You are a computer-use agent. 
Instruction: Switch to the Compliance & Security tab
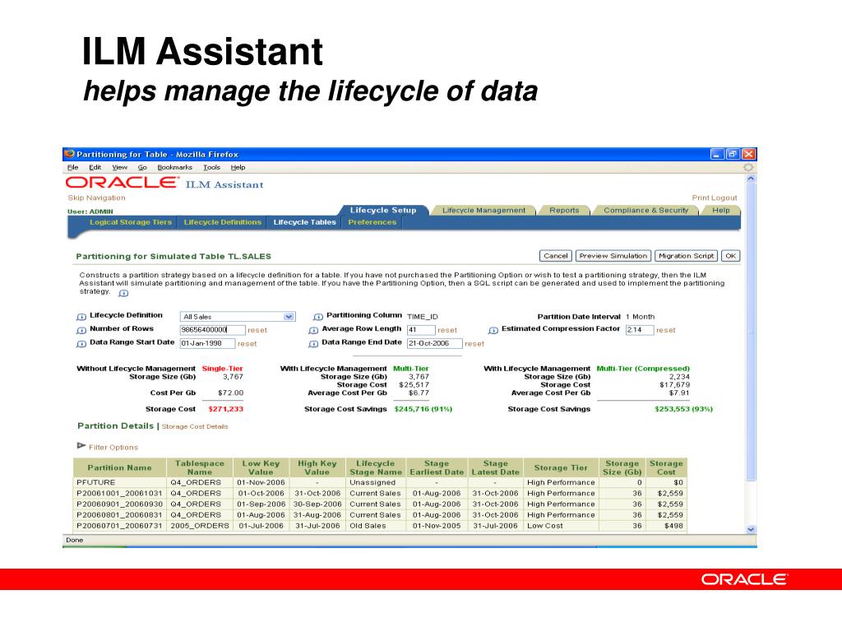tap(646, 210)
